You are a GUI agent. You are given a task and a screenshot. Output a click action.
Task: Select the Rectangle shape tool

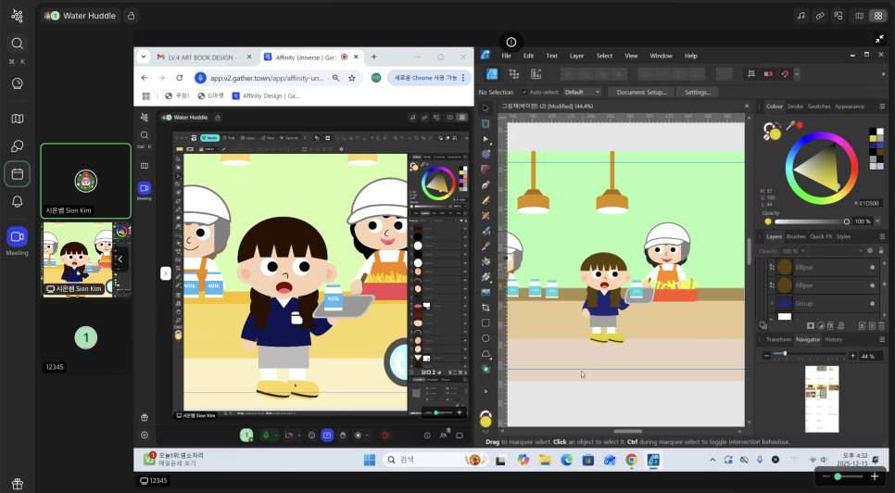485,323
